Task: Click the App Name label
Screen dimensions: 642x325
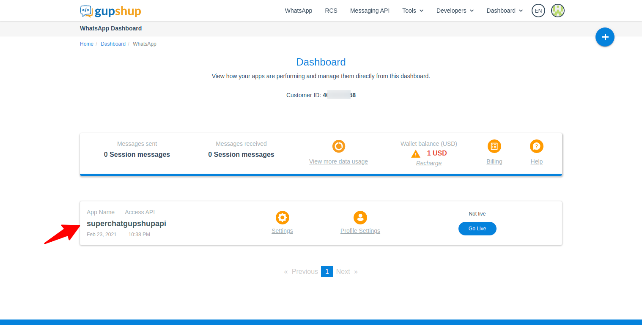Action: pos(101,212)
